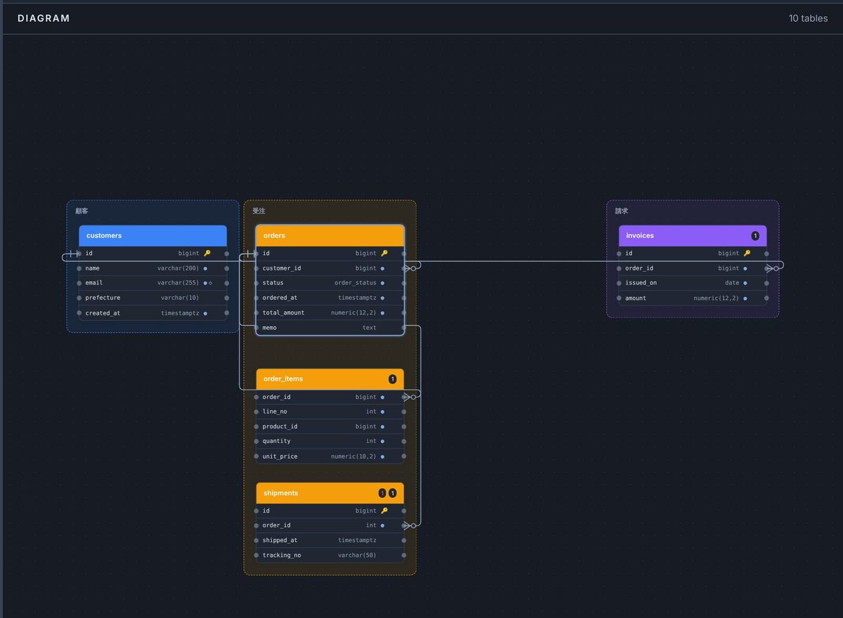The image size is (843, 618).
Task: Select the invoices table header
Action: click(x=693, y=235)
